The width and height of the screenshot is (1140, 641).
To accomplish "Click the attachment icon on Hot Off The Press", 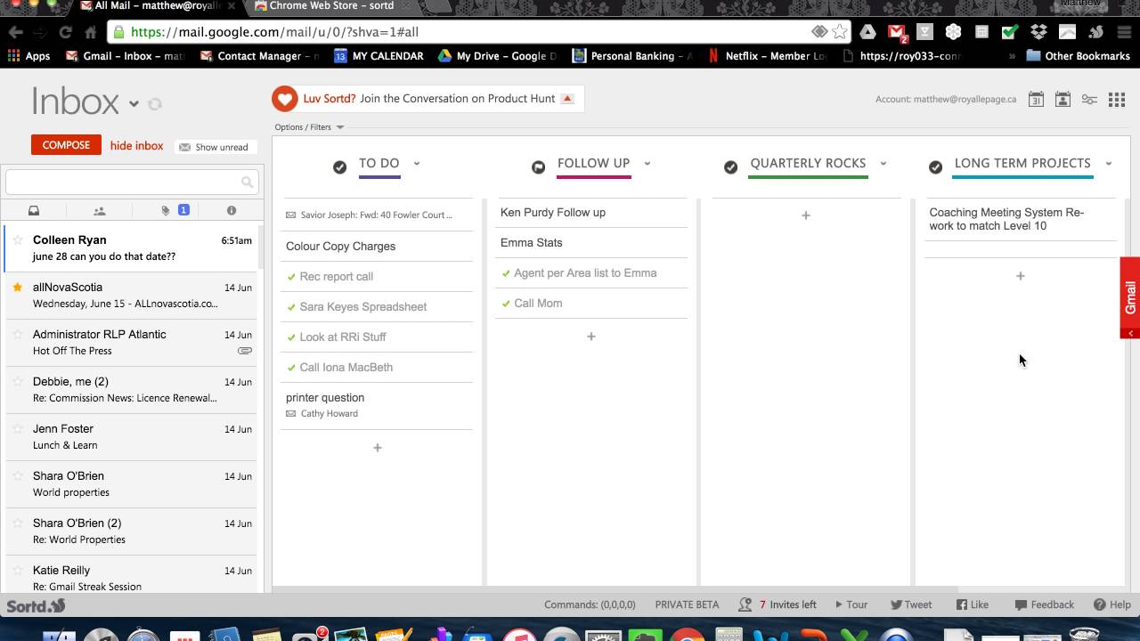I will pos(245,351).
